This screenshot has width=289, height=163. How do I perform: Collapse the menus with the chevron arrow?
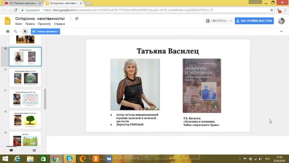point(281,31)
